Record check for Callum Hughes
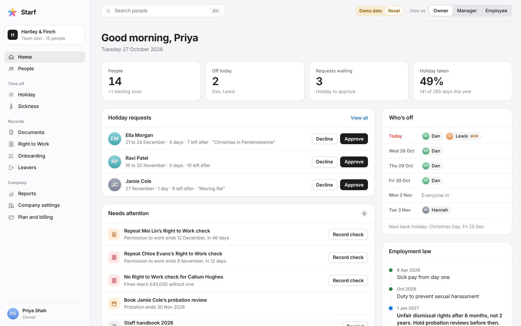Screen dimensions: 521x326 click(x=348, y=280)
